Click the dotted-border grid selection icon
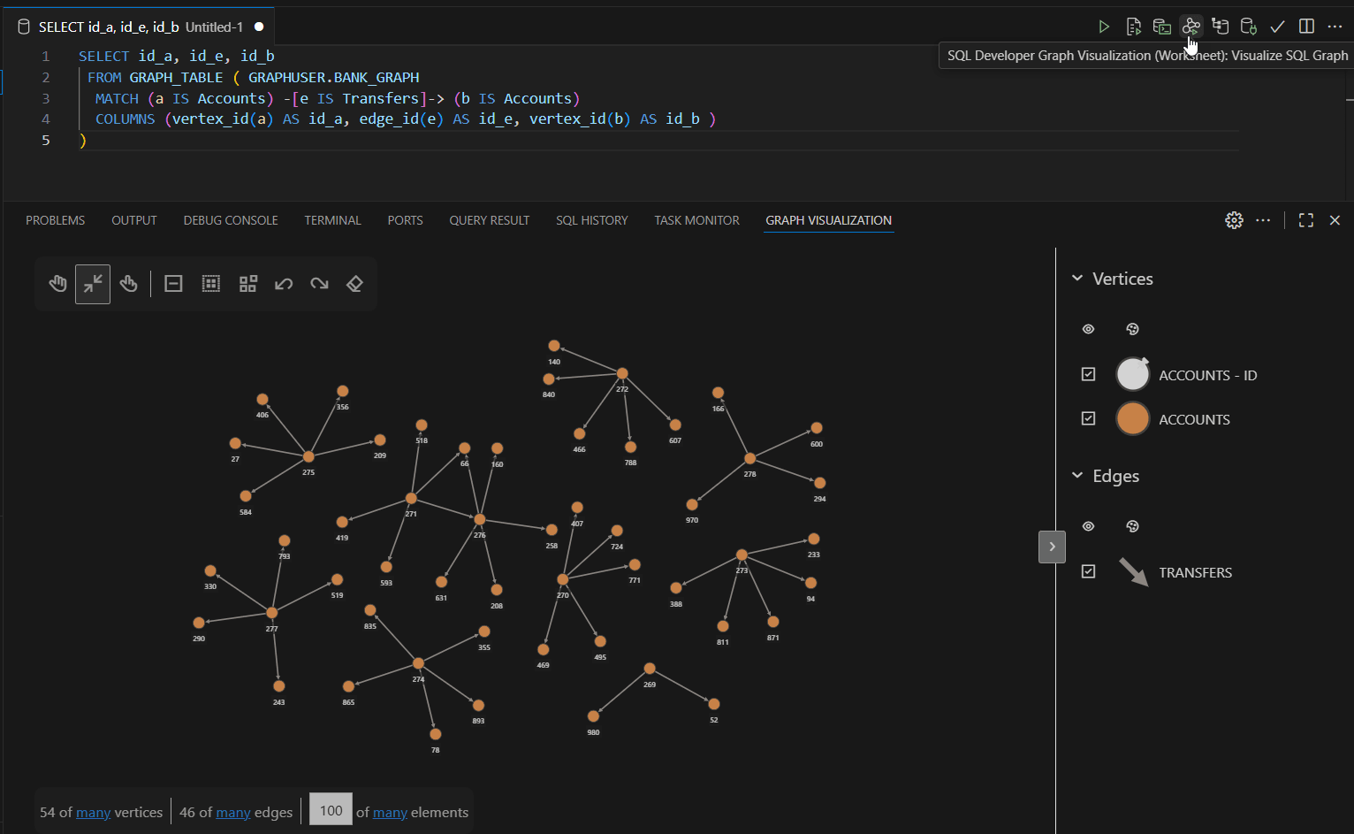 [210, 284]
